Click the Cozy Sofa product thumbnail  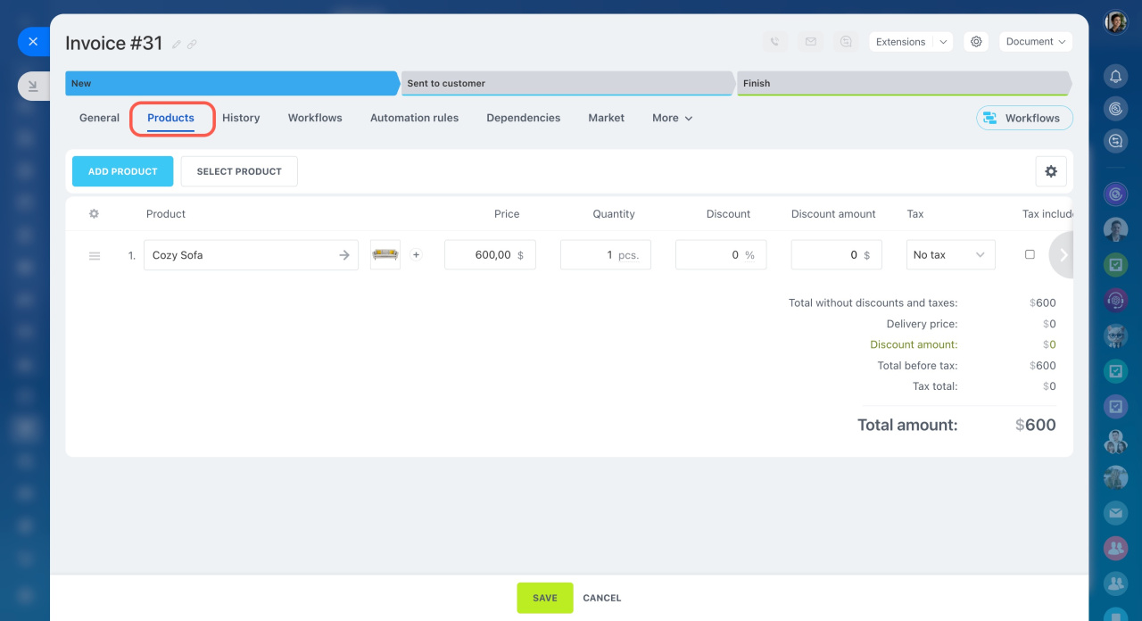point(385,255)
